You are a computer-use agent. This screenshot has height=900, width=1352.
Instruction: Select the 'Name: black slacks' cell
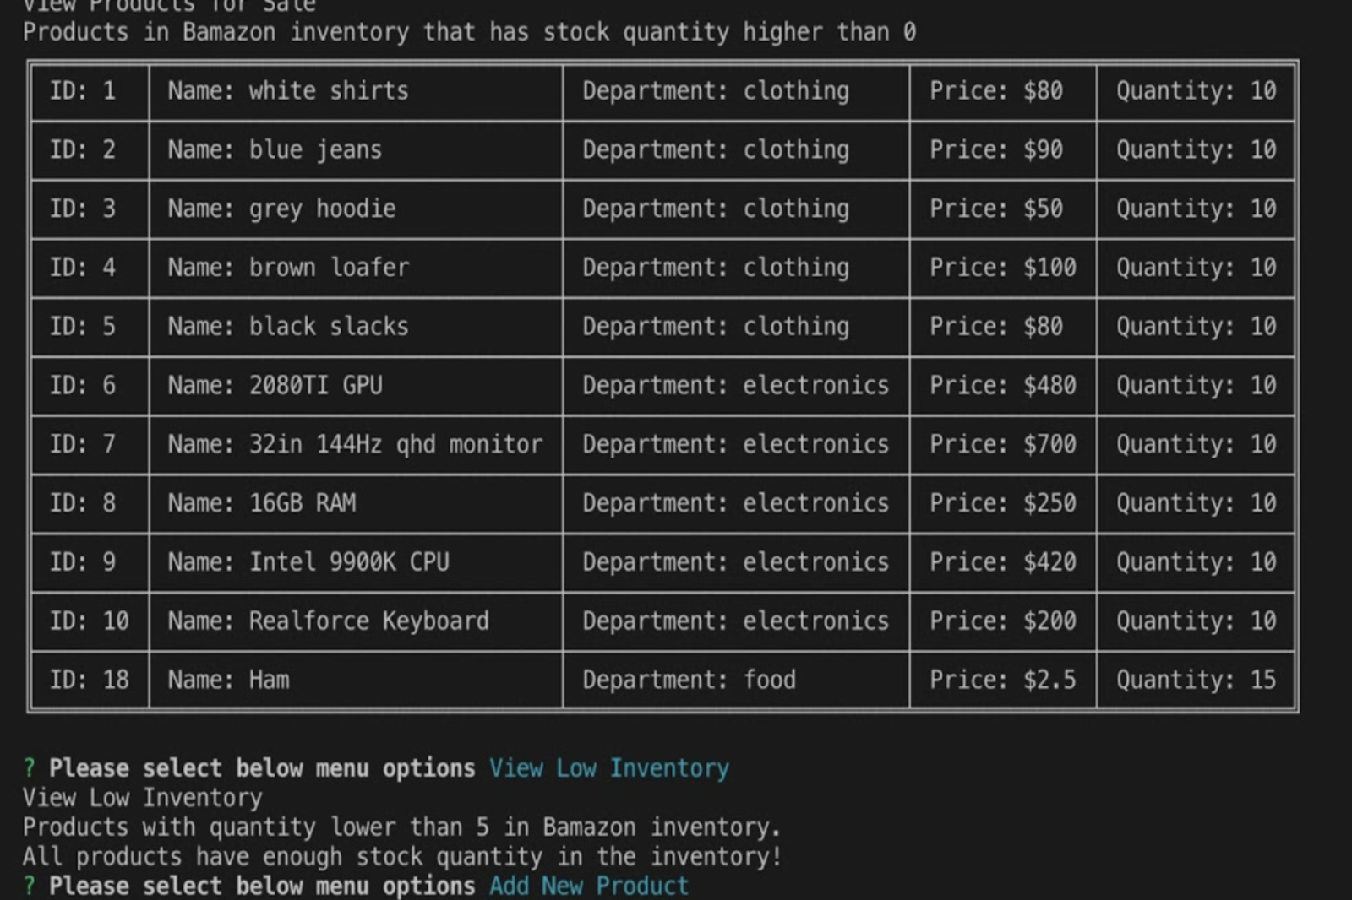click(x=356, y=327)
